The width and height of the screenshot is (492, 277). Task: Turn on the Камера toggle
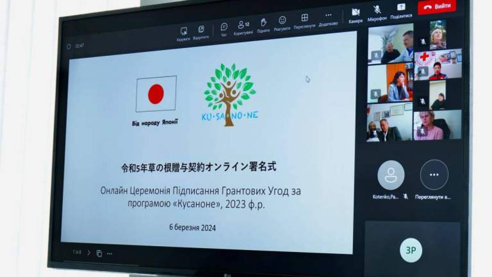click(x=355, y=16)
